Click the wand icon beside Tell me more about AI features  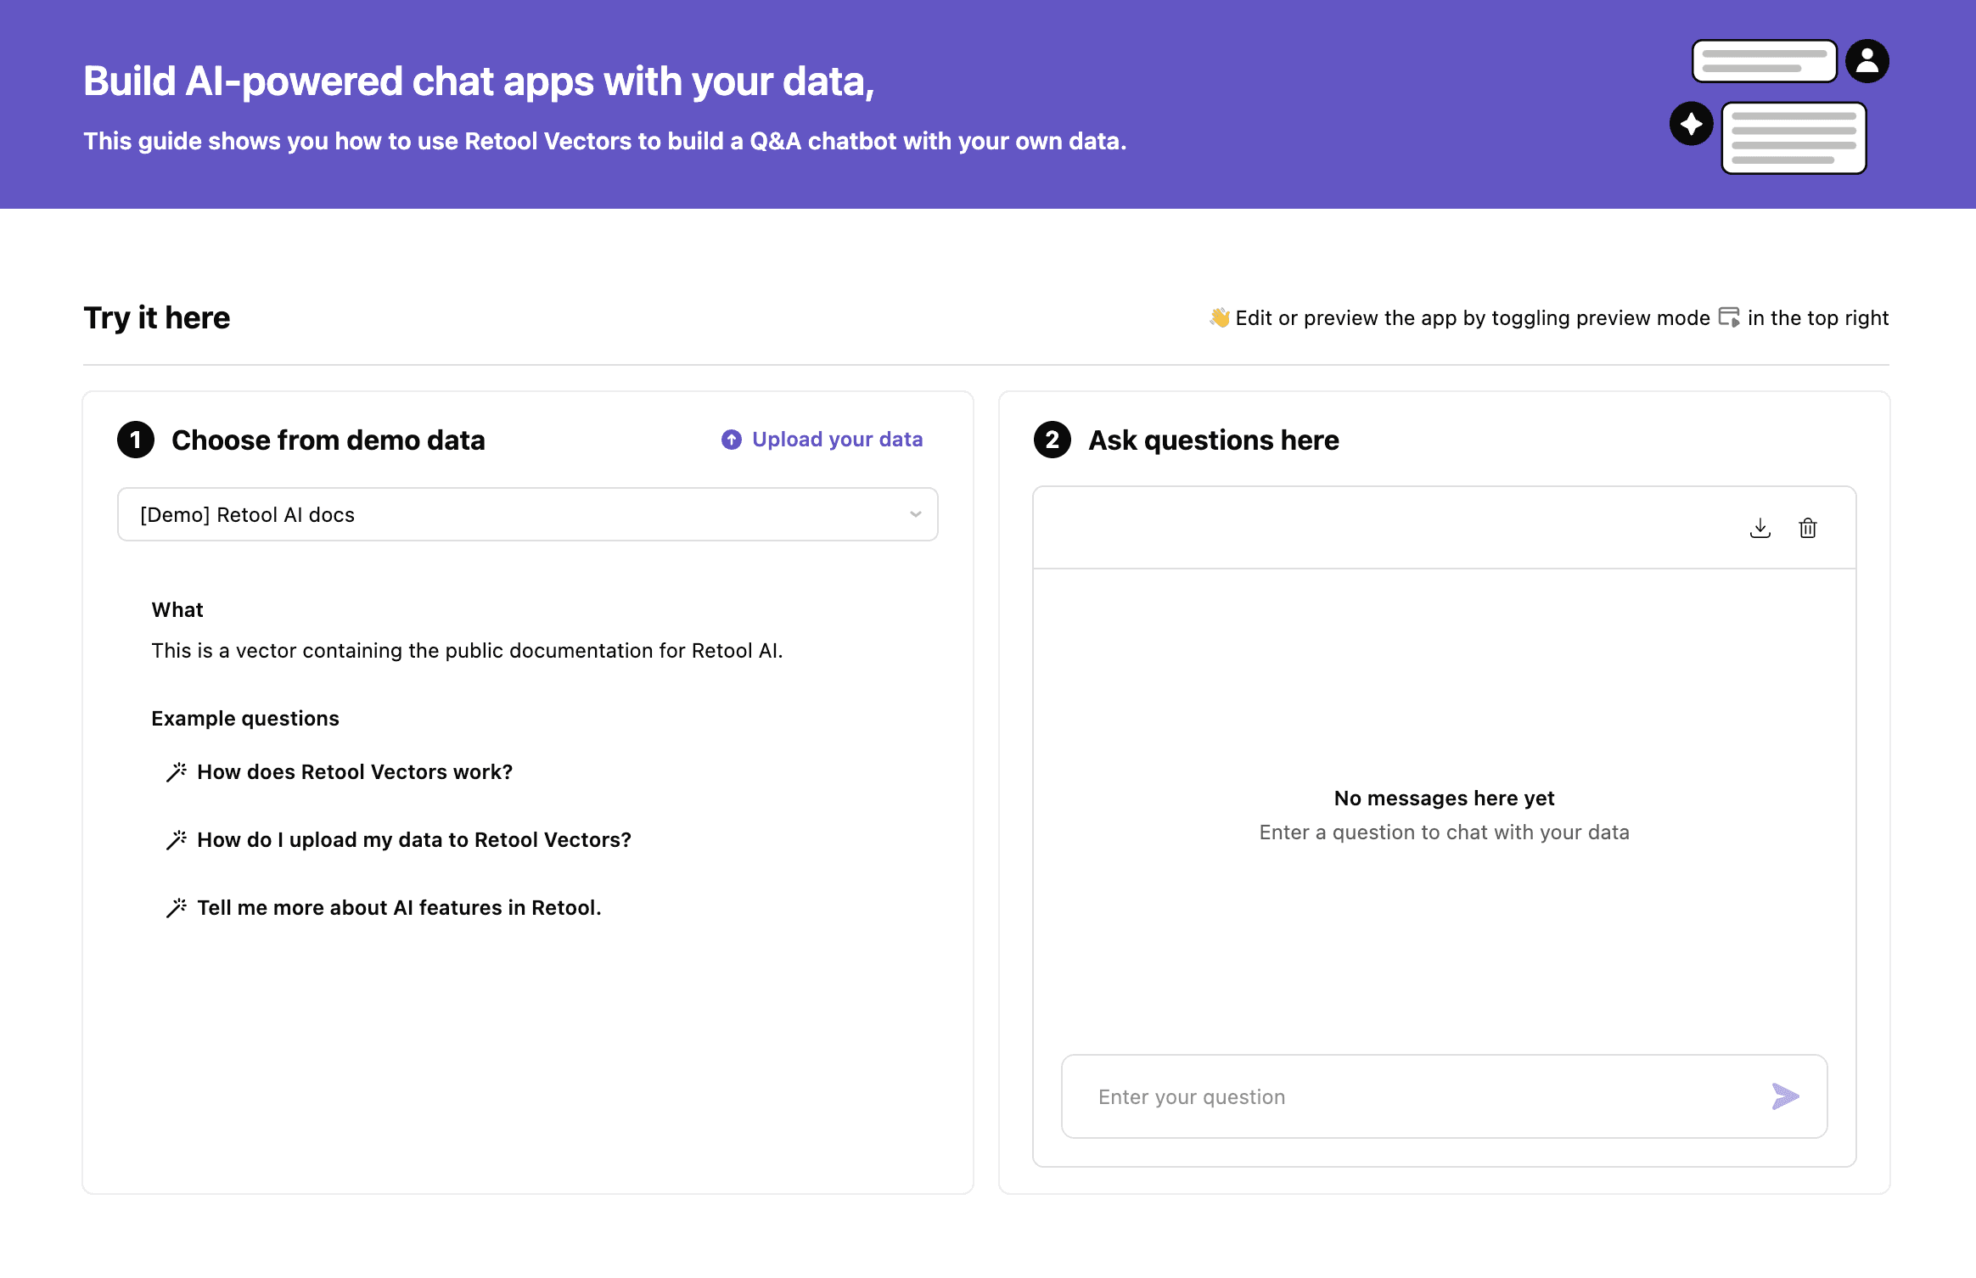point(177,906)
